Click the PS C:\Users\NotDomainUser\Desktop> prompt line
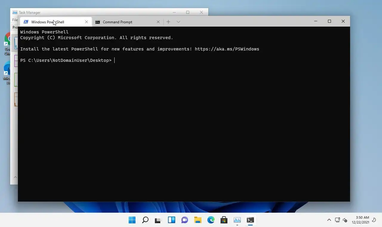The height and width of the screenshot is (227, 382). (66, 60)
